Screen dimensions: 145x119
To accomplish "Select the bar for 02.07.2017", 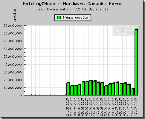I will [117, 88].
